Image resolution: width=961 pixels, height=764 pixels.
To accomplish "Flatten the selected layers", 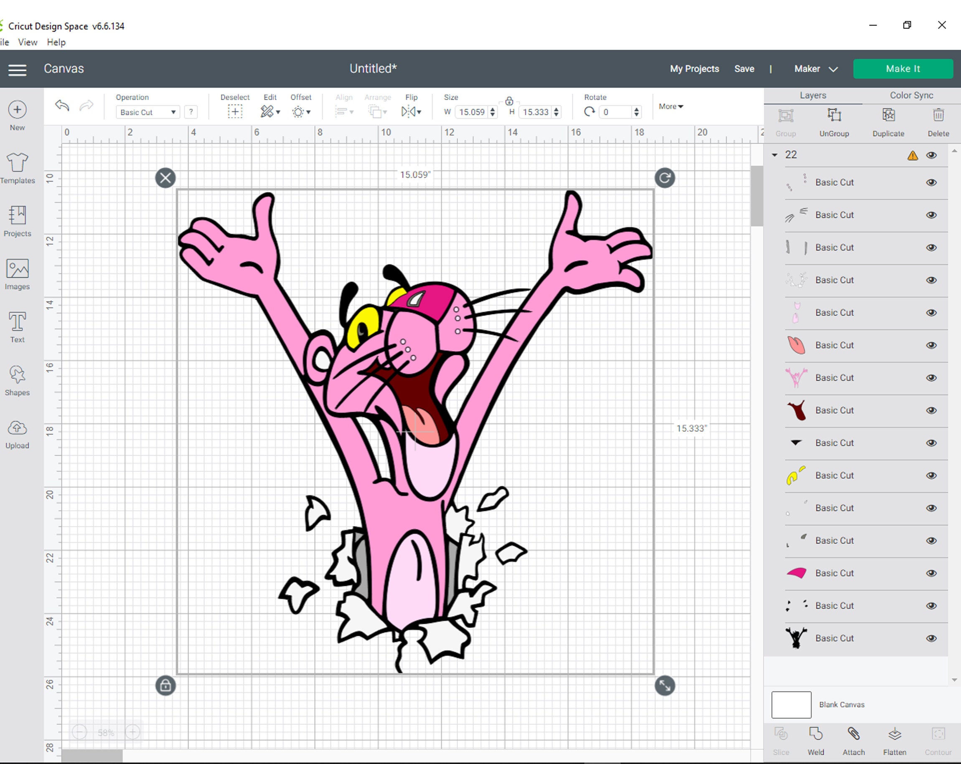I will point(895,741).
